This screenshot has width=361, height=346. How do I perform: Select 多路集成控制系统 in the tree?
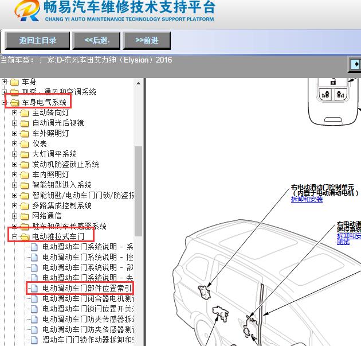(x=62, y=205)
